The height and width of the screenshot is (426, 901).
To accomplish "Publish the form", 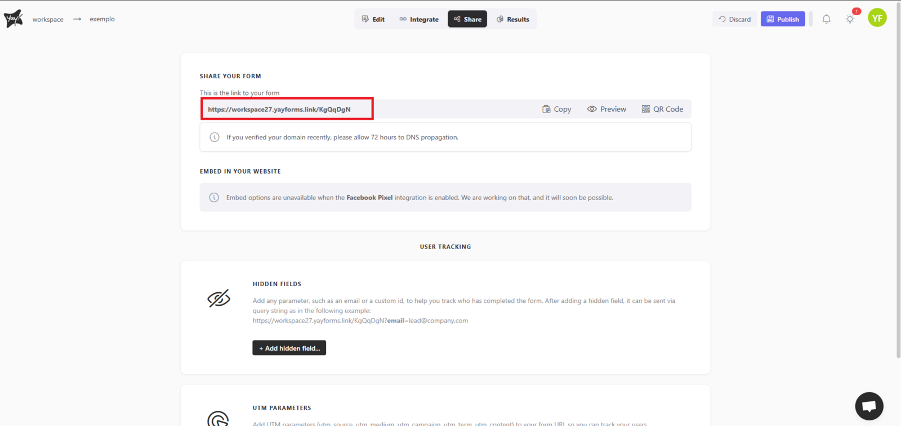I will click(x=783, y=19).
